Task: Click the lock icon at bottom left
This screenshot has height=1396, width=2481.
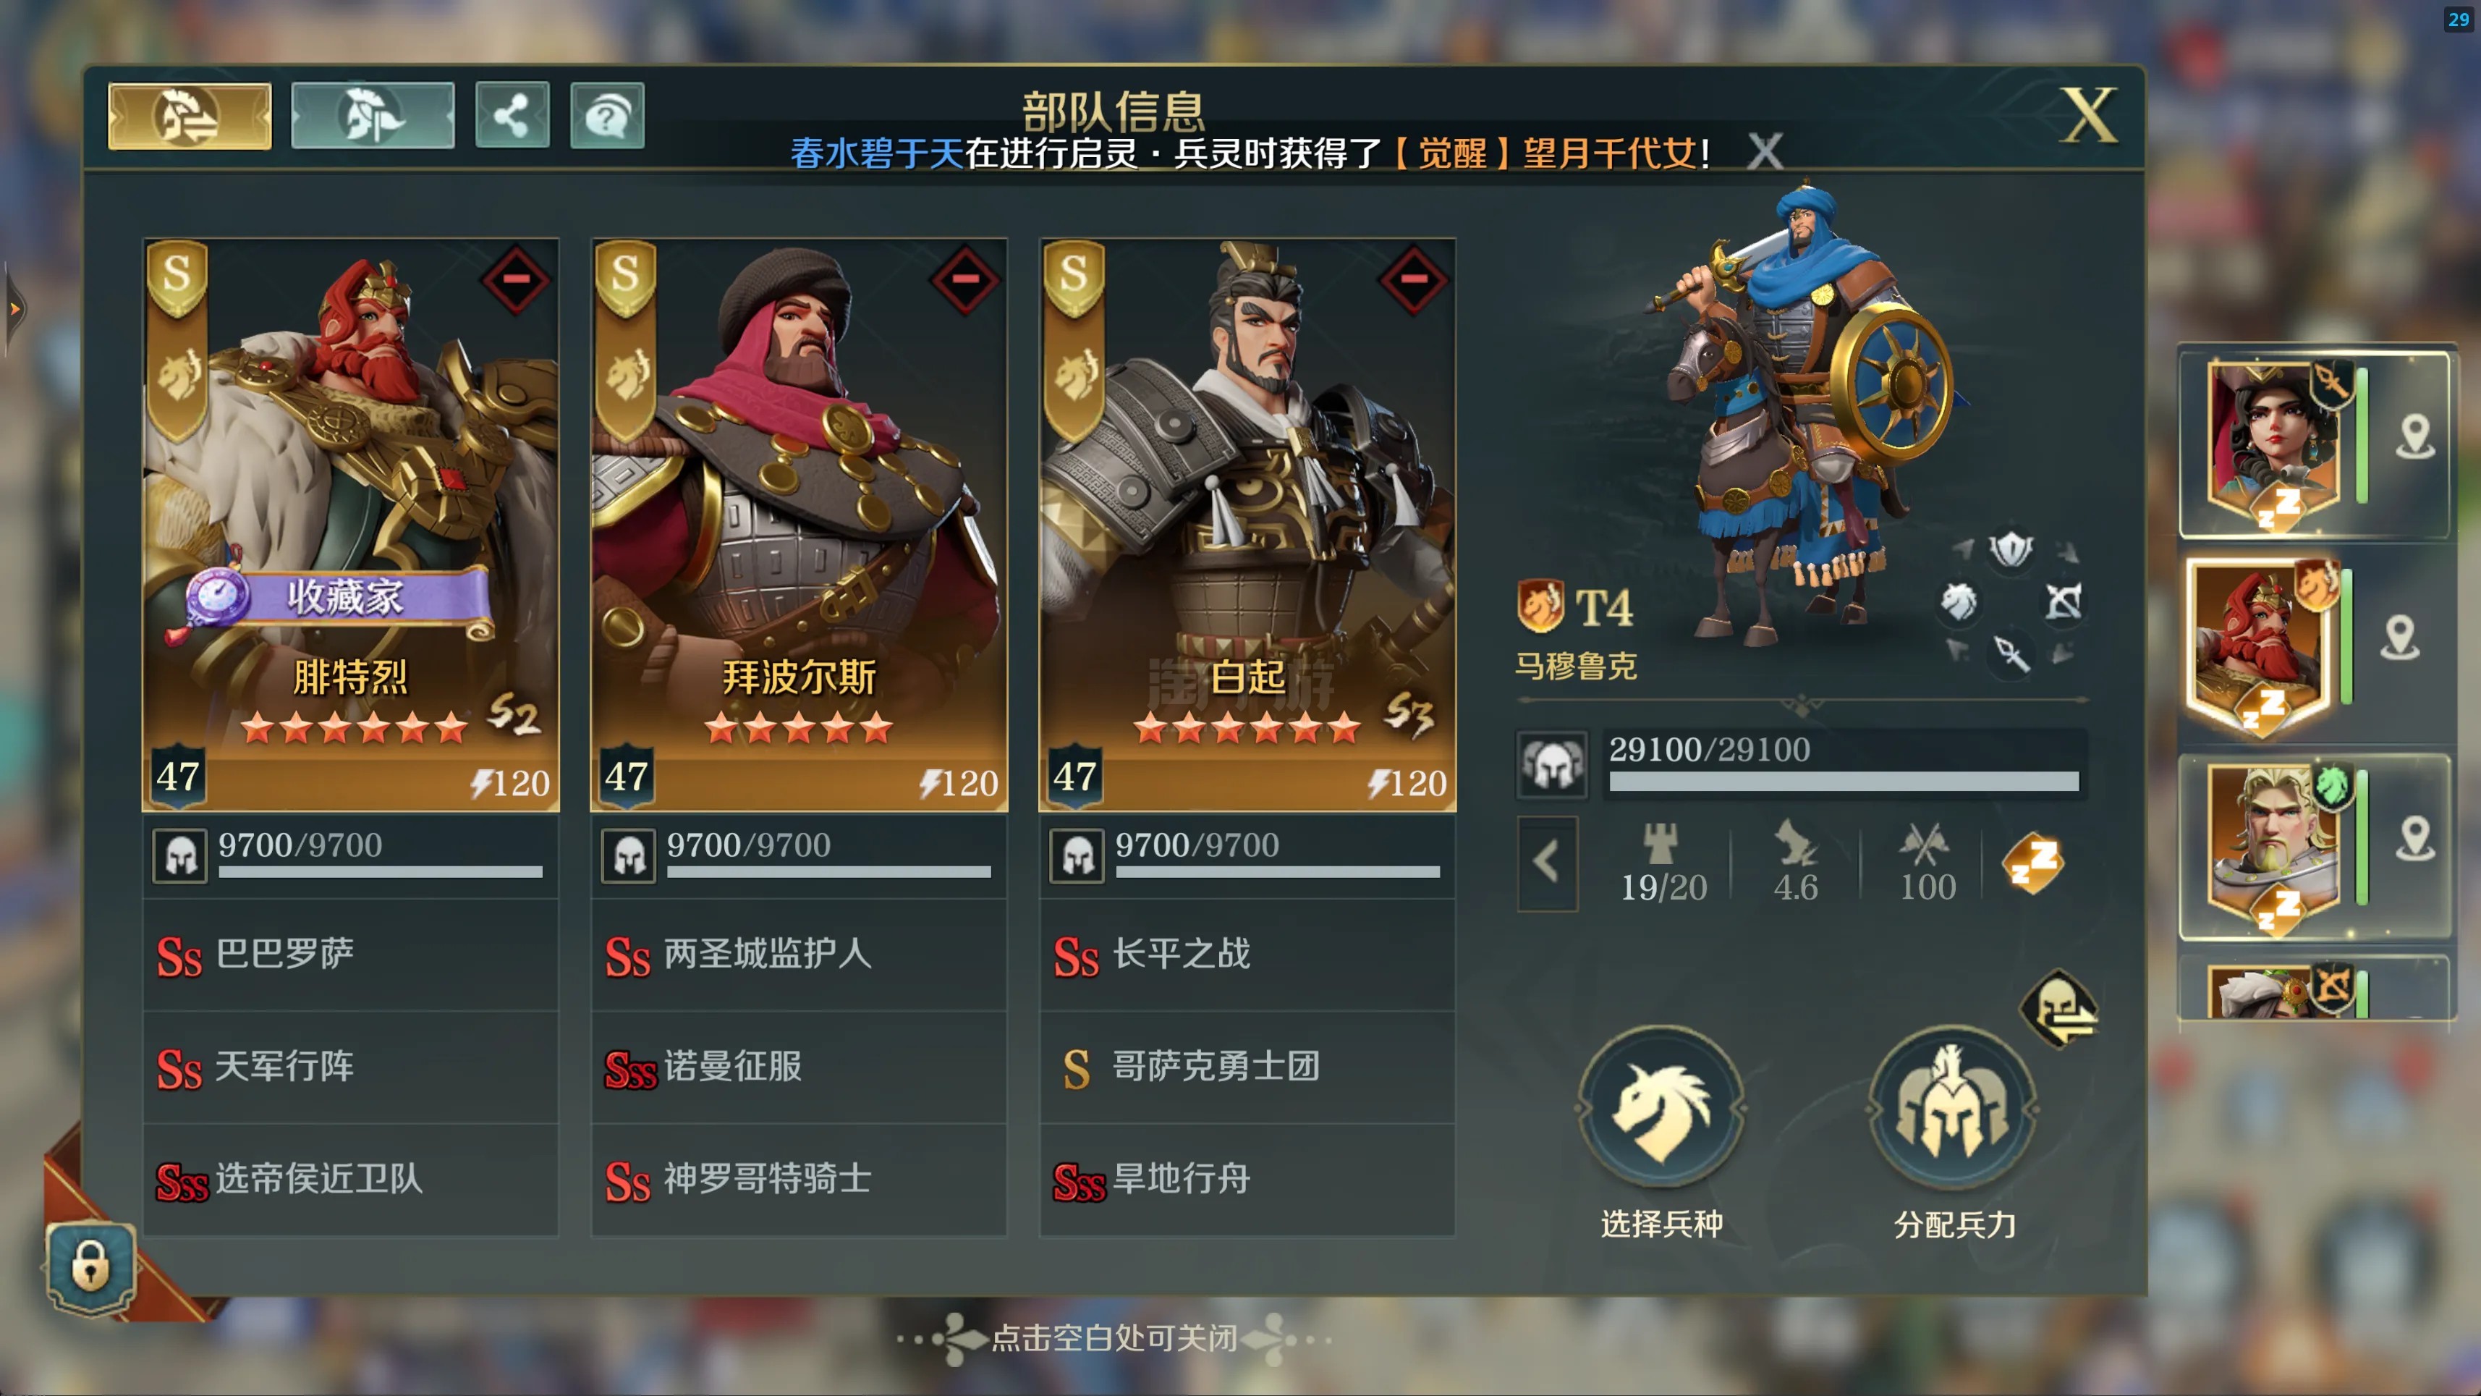Action: click(x=90, y=1266)
